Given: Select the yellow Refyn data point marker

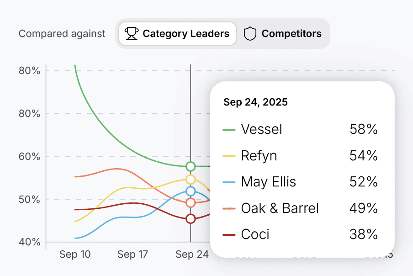Looking at the screenshot, I should click(x=190, y=179).
